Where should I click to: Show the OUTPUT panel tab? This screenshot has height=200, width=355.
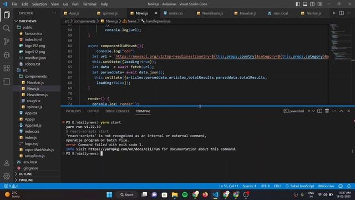93,111
